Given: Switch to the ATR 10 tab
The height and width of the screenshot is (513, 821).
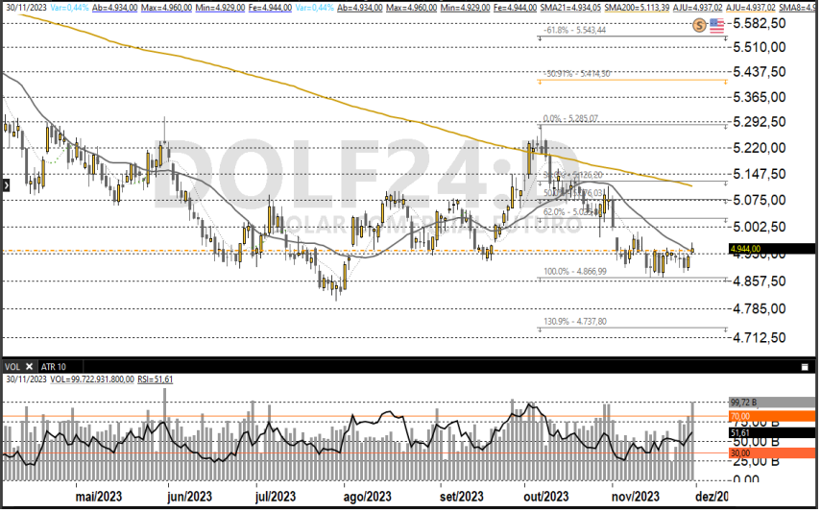Looking at the screenshot, I should coord(55,367).
